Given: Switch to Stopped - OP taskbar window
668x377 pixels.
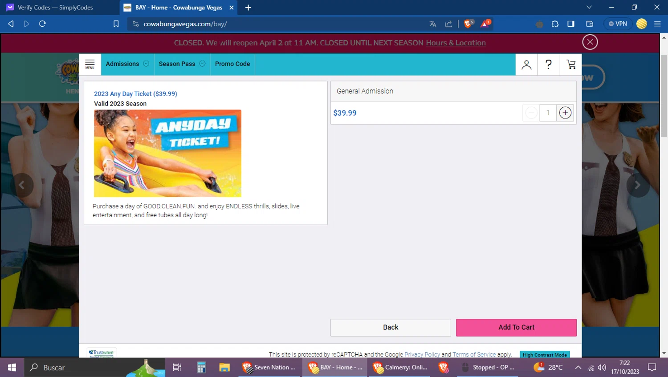Looking at the screenshot, I should pyautogui.click(x=488, y=367).
